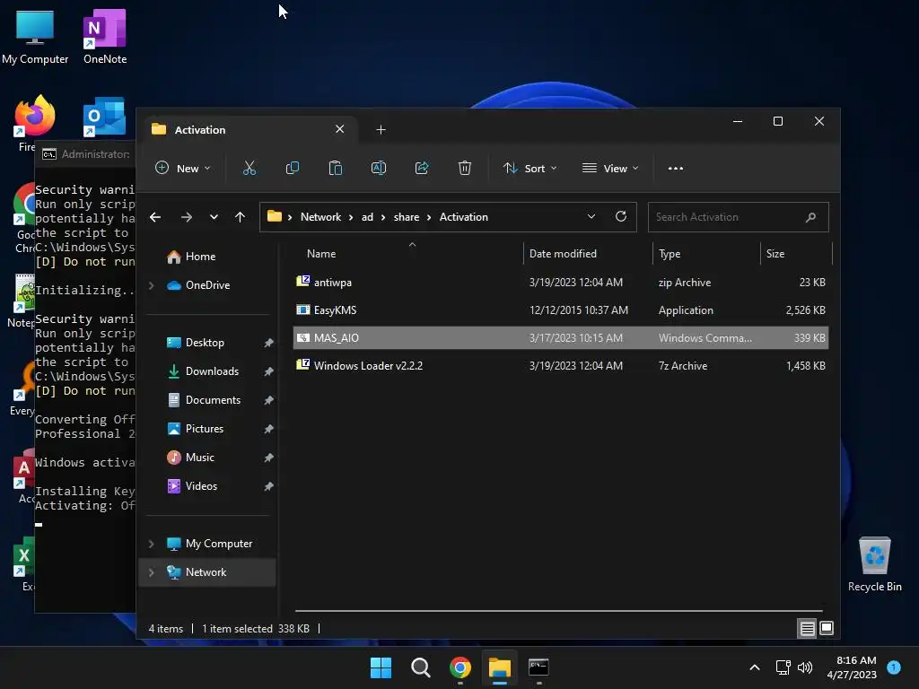Click the network tray icon
The image size is (919, 689).
(x=783, y=667)
